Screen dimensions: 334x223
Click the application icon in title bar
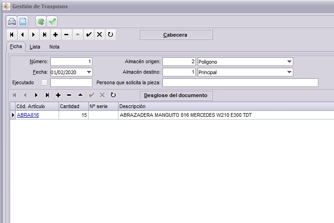(6, 6)
